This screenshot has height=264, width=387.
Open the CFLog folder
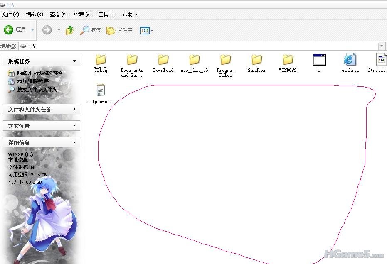click(101, 60)
